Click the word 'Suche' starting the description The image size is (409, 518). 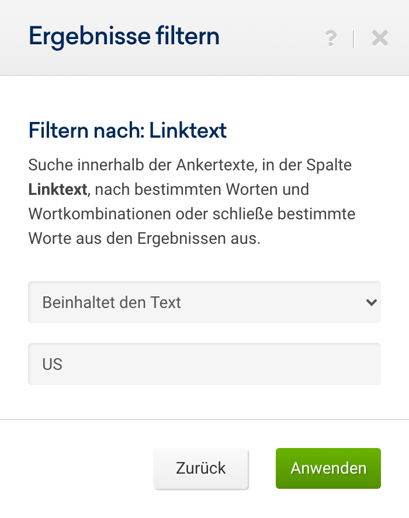tap(48, 165)
